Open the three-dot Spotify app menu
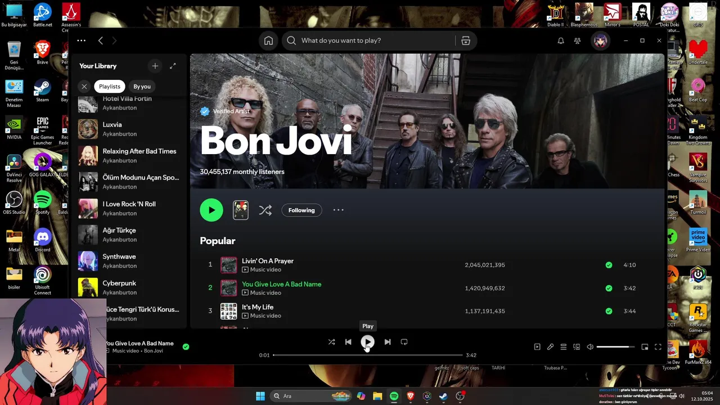720x405 pixels. (82, 40)
